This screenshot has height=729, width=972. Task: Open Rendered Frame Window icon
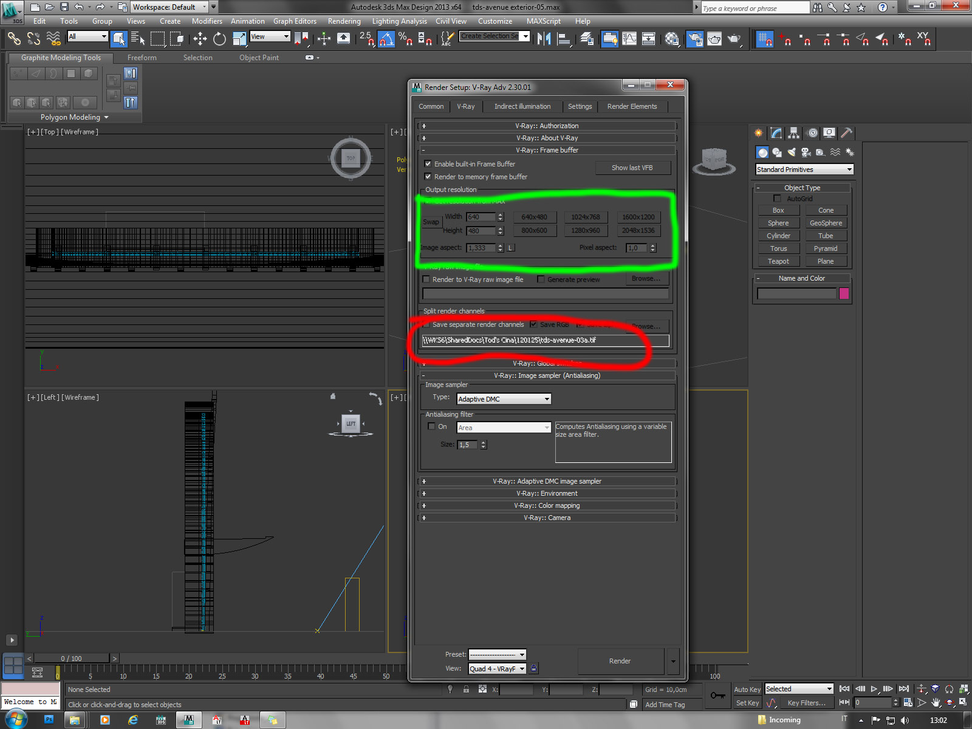[x=714, y=39]
